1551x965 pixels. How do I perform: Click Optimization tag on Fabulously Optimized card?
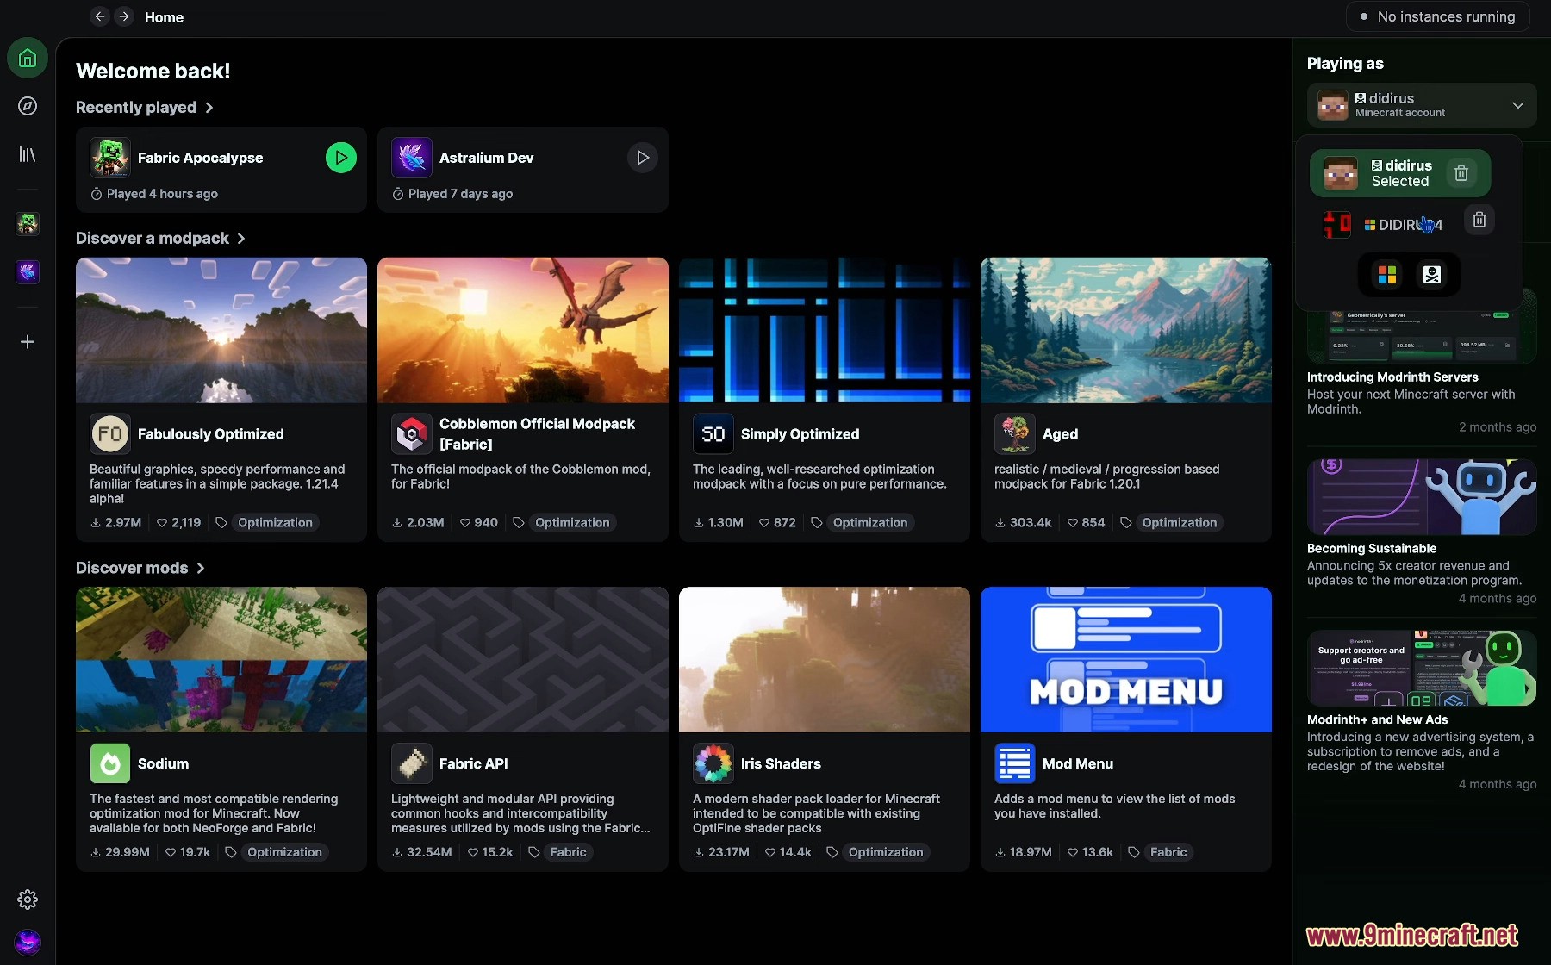275,523
